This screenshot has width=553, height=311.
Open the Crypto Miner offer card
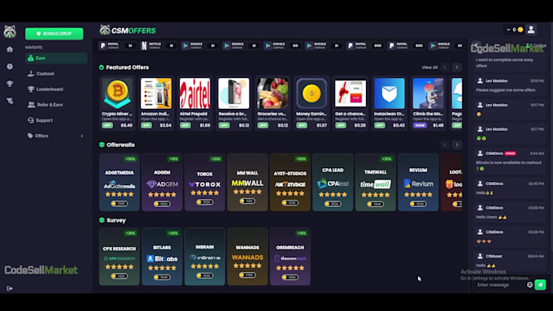(x=117, y=102)
